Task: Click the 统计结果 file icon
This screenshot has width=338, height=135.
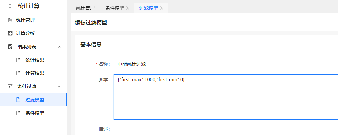Action: pos(19,60)
